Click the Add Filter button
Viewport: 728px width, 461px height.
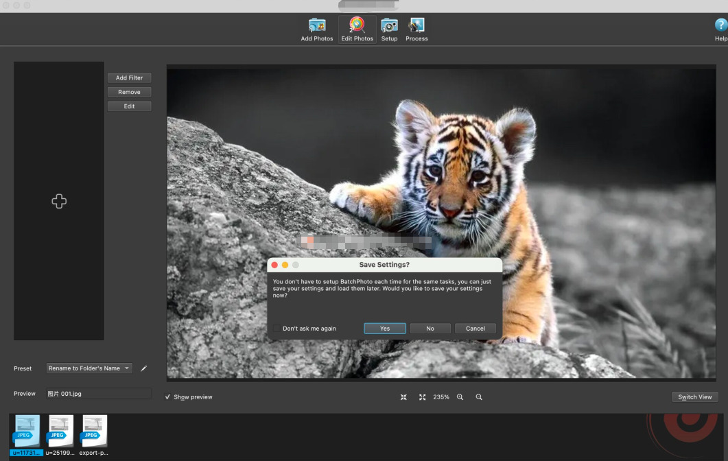tap(129, 78)
